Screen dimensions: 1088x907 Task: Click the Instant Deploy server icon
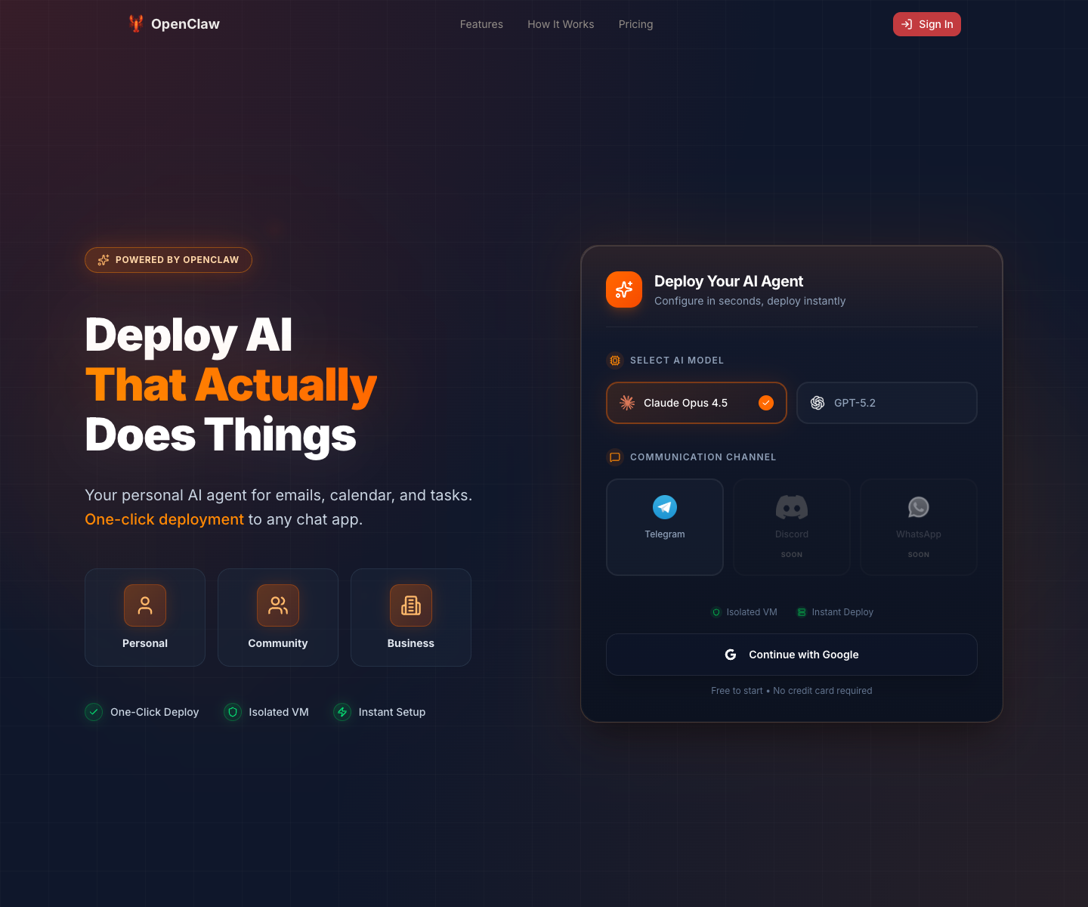pos(802,612)
